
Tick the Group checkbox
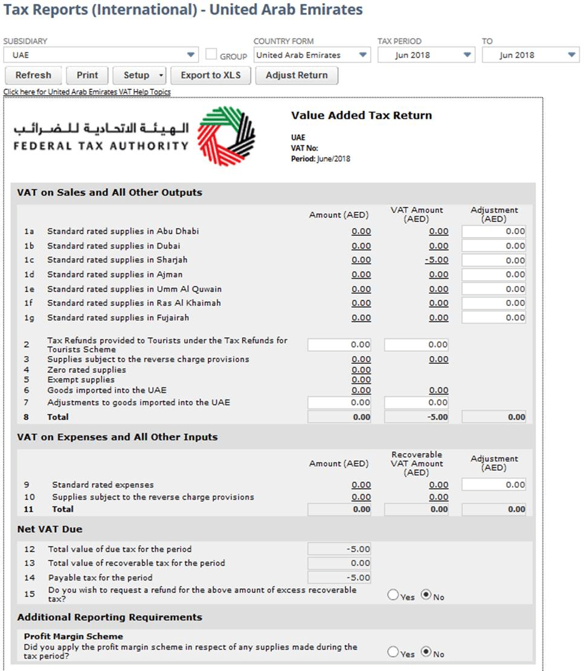coord(211,54)
